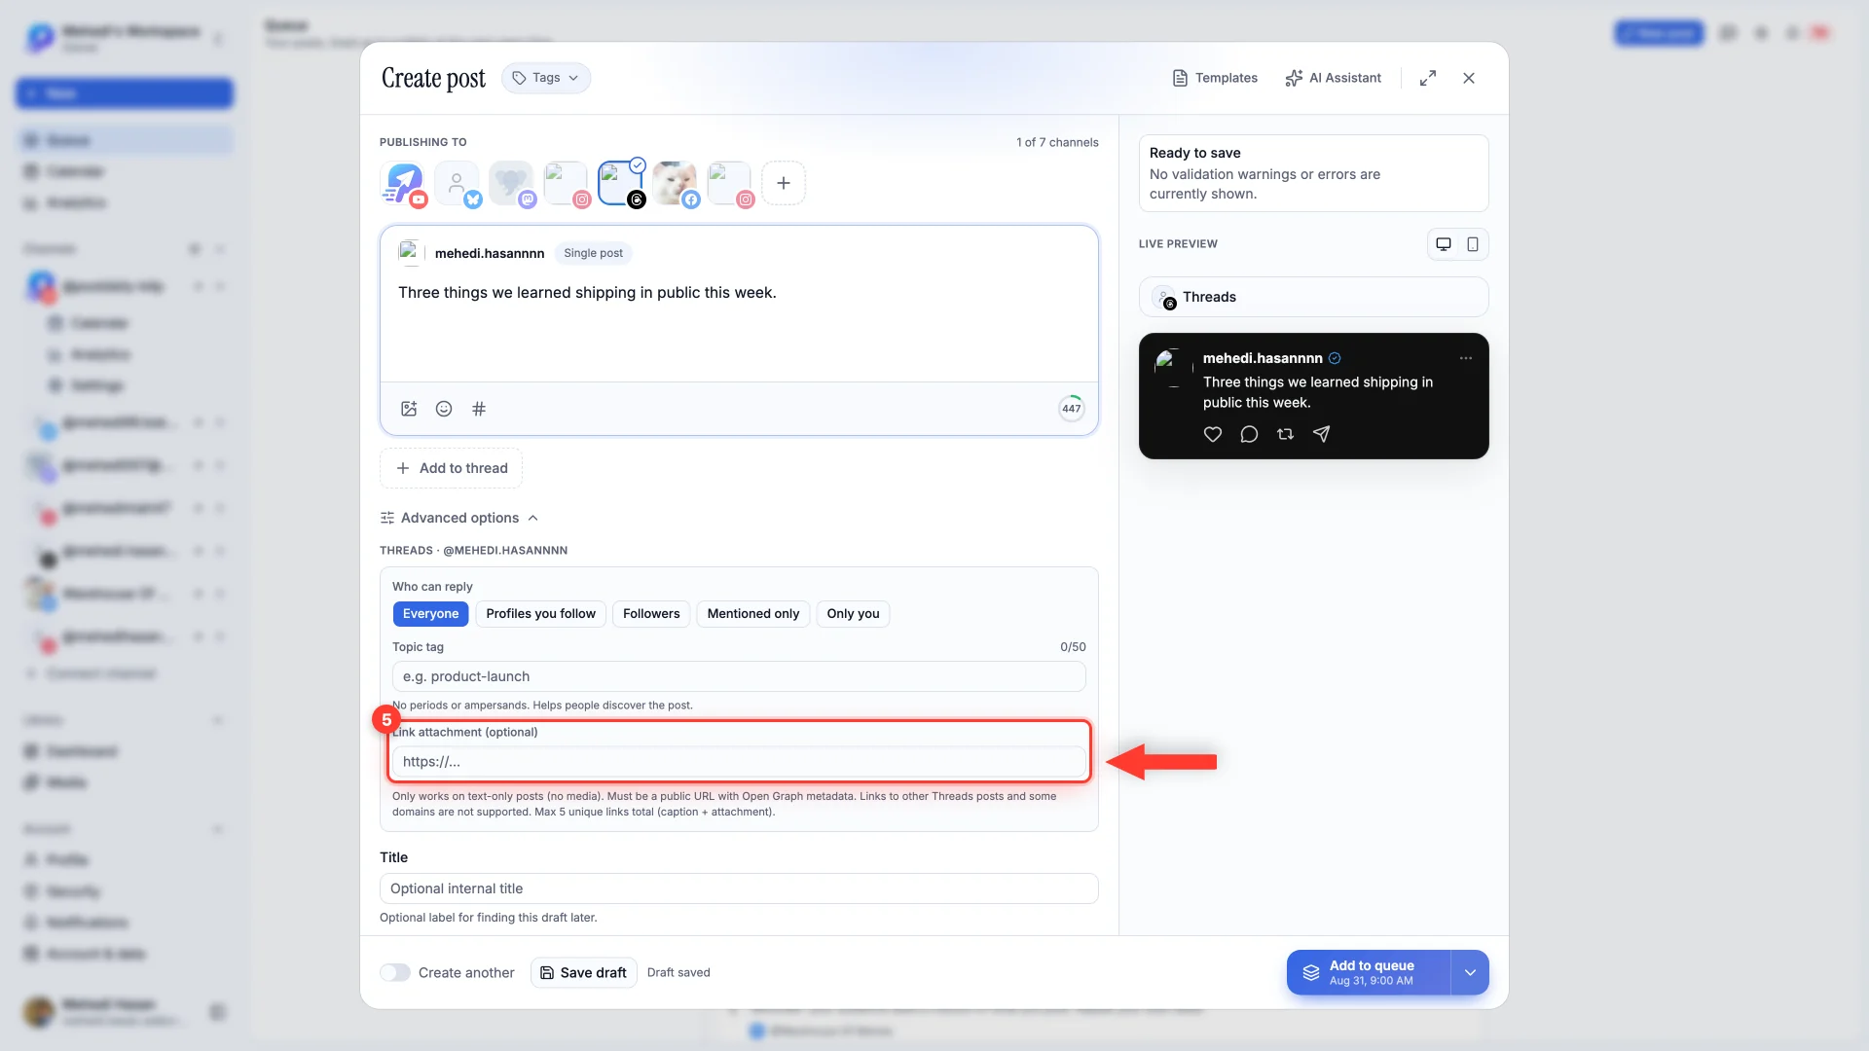
Task: Focus the Topic tag input field
Action: pyautogui.click(x=739, y=676)
